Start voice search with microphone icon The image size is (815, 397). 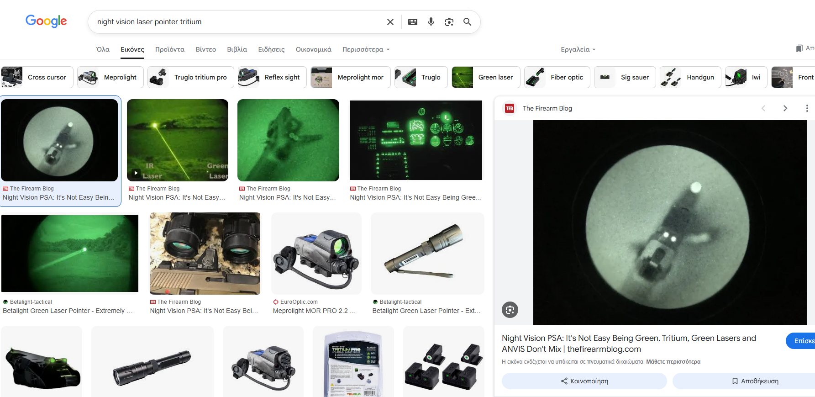pyautogui.click(x=431, y=22)
